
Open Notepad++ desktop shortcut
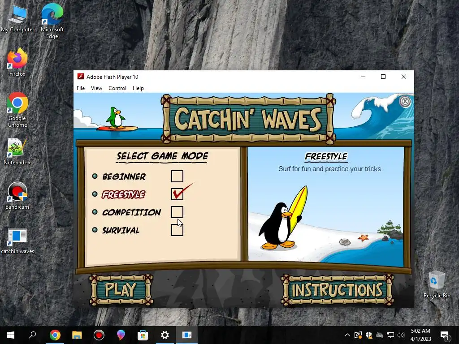pyautogui.click(x=17, y=152)
